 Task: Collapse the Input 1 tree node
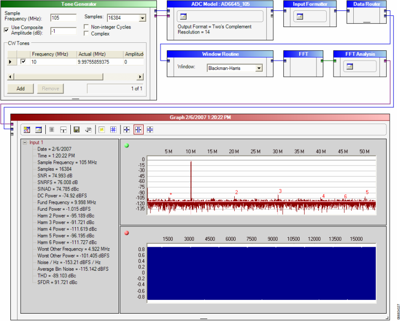pyautogui.click(x=25, y=142)
